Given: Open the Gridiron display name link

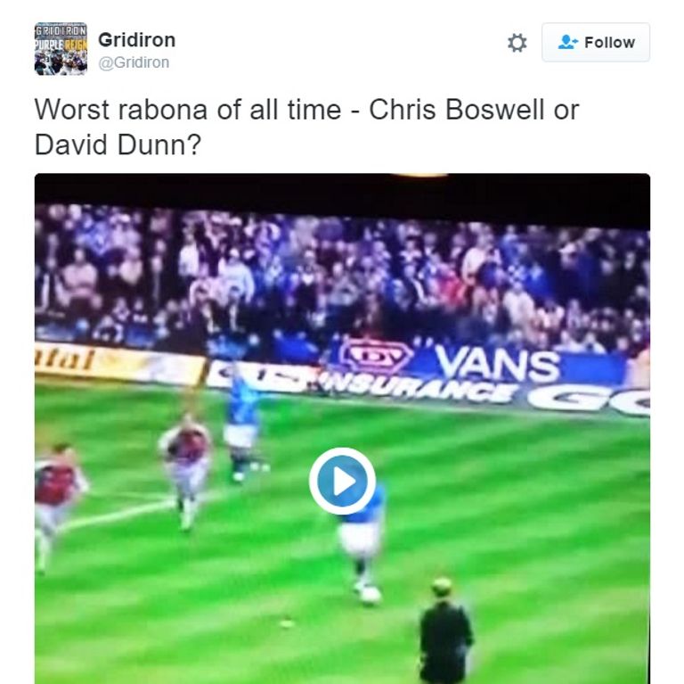Looking at the screenshot, I should tap(136, 40).
